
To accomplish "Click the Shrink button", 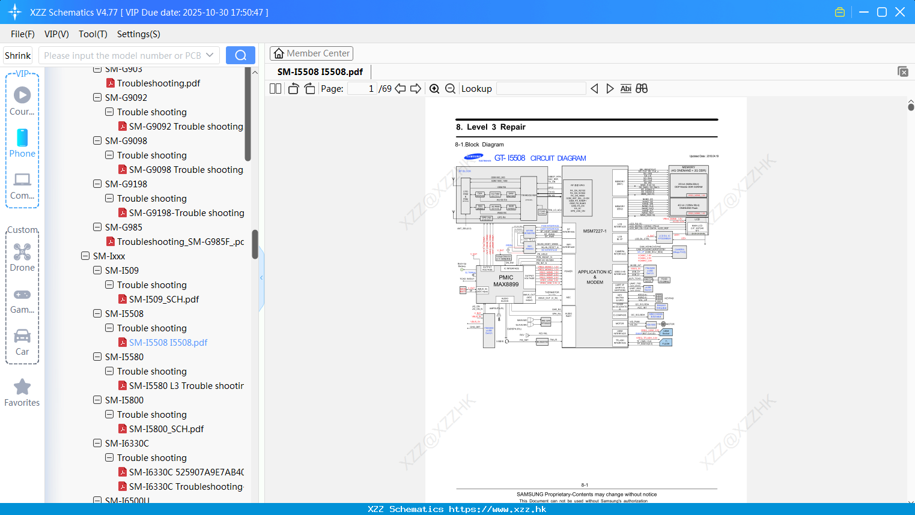I will 18,55.
